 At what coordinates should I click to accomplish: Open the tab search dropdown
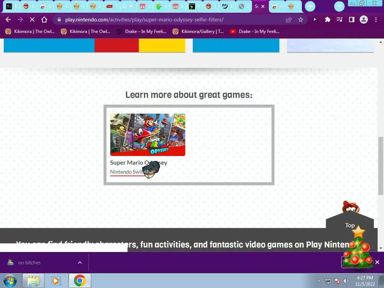339,6
